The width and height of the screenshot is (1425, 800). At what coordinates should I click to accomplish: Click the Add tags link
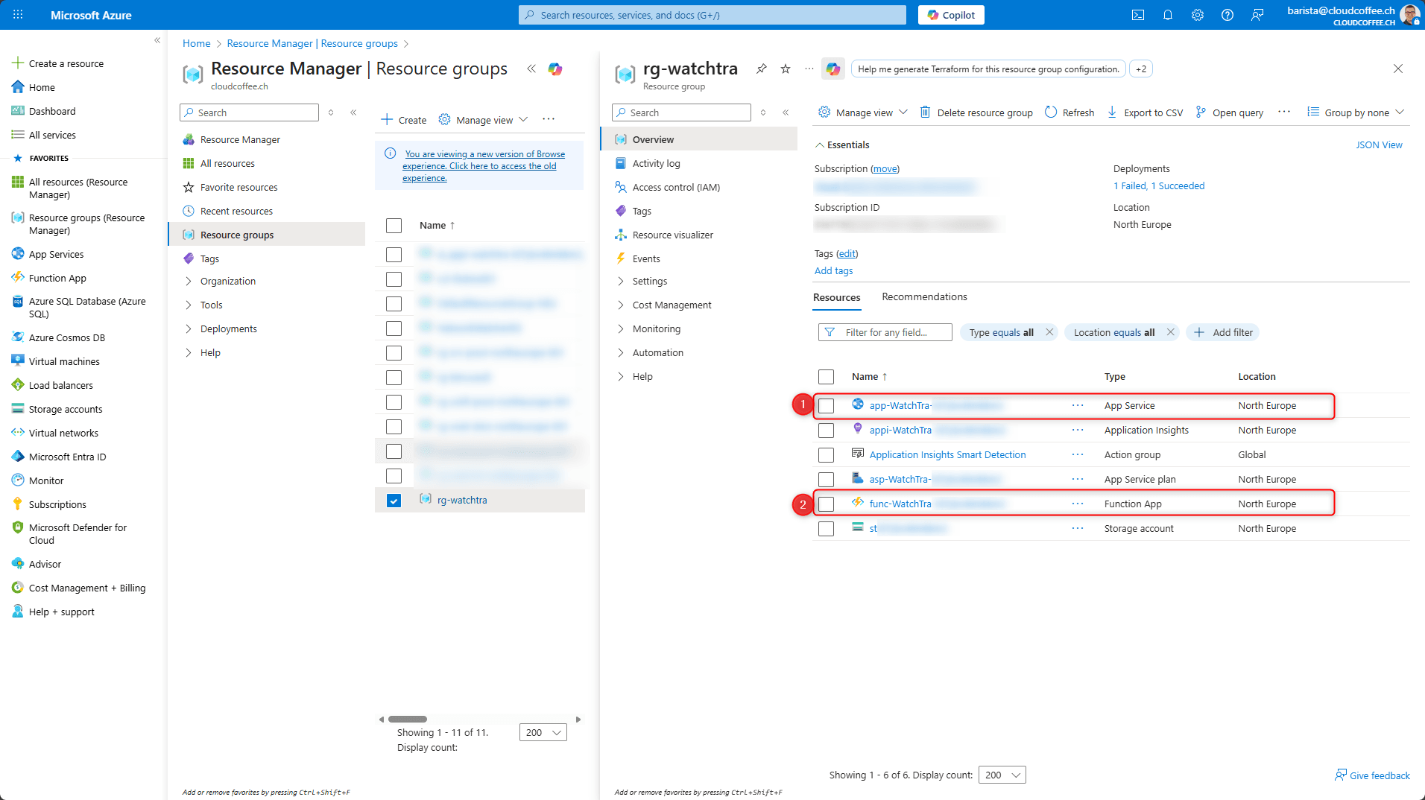pos(833,271)
